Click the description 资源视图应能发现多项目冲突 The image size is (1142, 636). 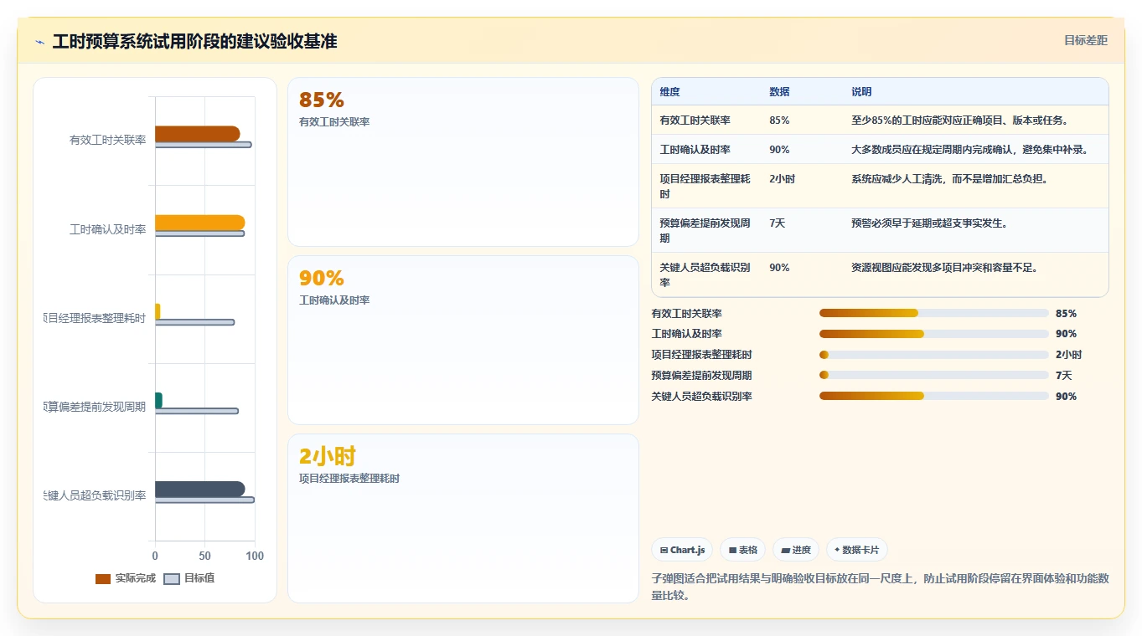944,268
